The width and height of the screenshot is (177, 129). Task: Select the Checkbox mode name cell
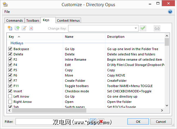point(77,91)
